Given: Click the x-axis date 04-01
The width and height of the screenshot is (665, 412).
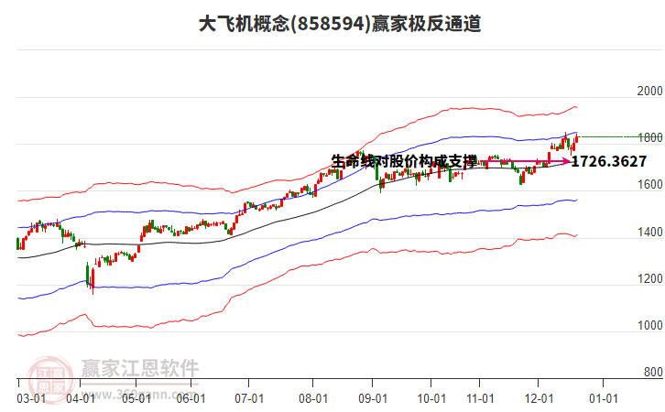Looking at the screenshot, I should point(81,399).
